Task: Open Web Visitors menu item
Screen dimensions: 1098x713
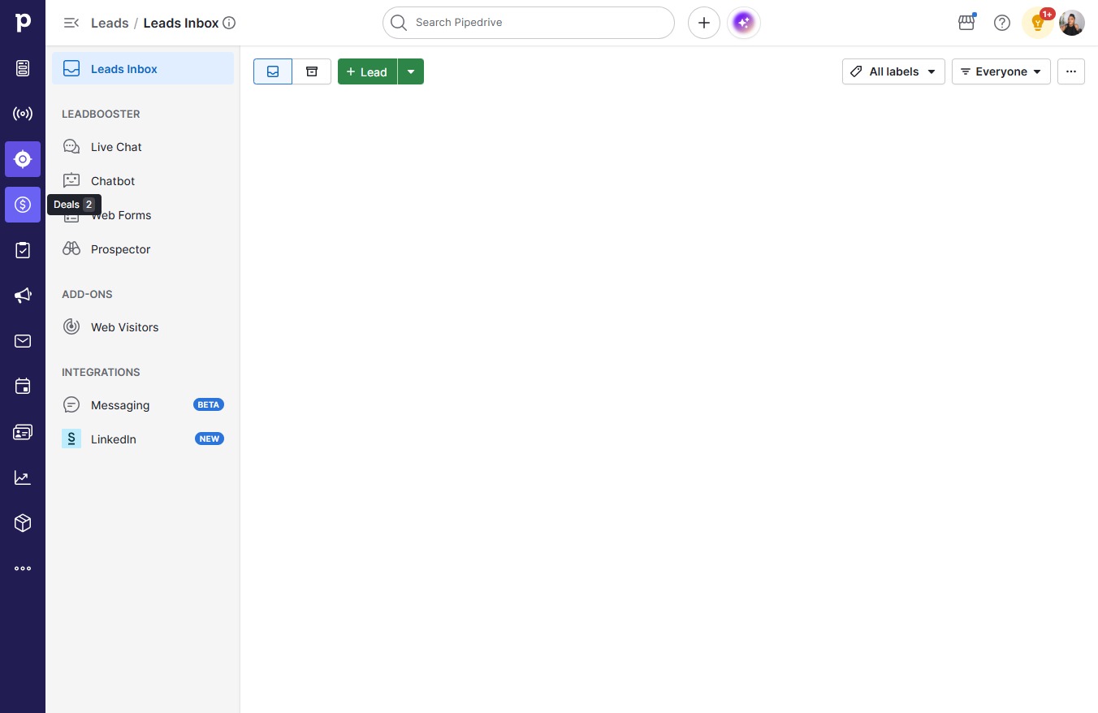Action: click(x=143, y=327)
